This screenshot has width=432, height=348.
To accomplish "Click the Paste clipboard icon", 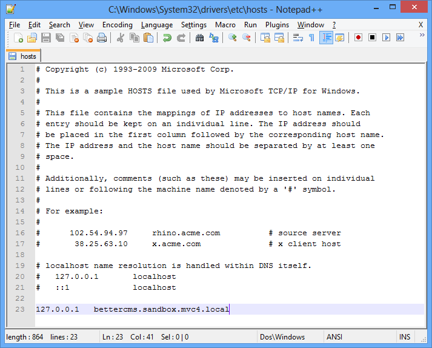I will coord(148,38).
